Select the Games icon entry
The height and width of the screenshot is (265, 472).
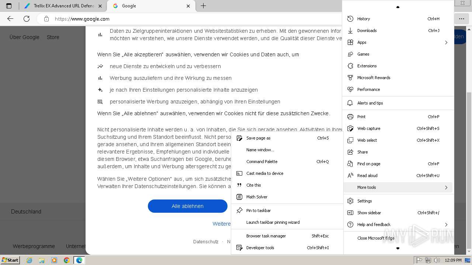click(x=350, y=54)
